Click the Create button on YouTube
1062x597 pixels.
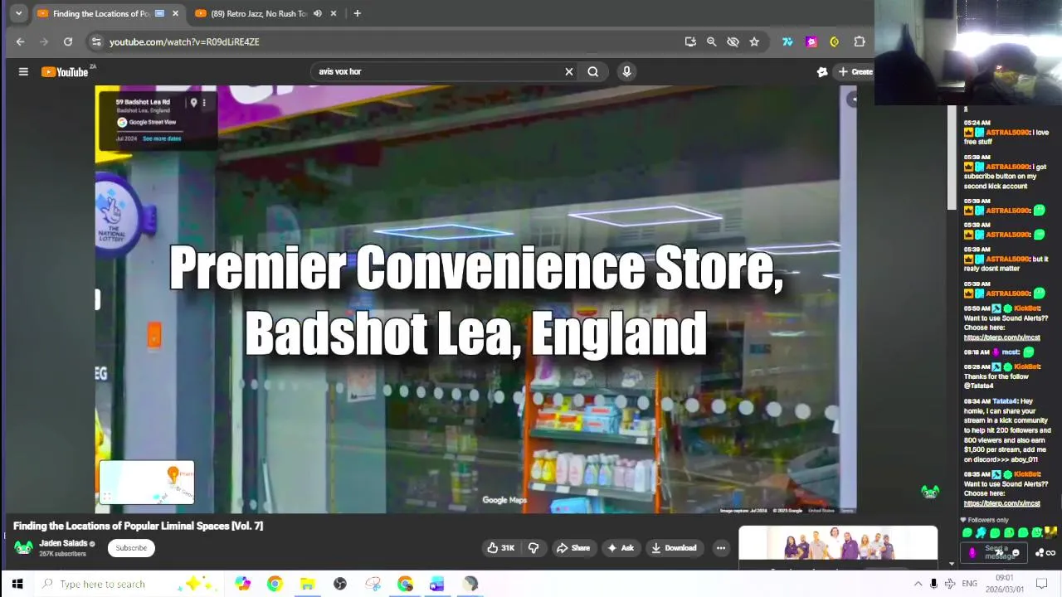tap(855, 71)
